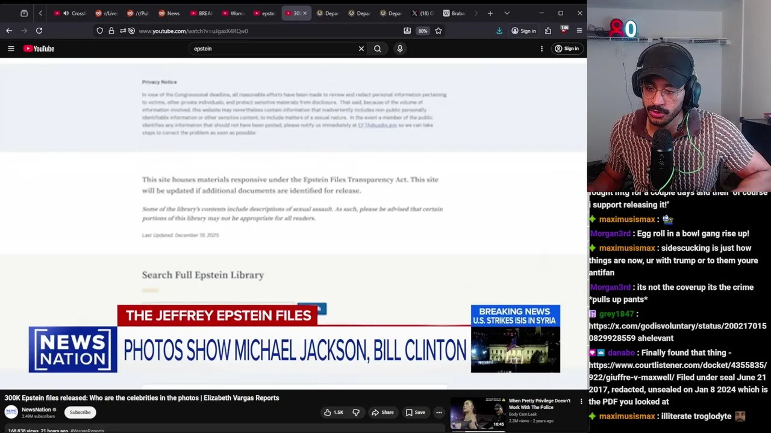The height and width of the screenshot is (433, 771).
Task: Open the YouTube hamburger guide menu
Action: 11,49
